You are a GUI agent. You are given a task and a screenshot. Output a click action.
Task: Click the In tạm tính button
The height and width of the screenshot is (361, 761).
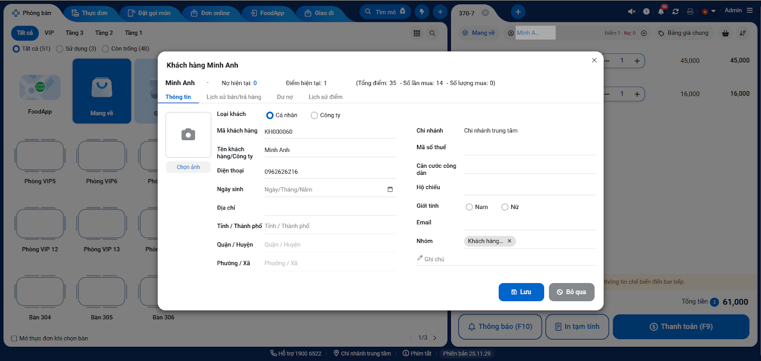click(577, 327)
